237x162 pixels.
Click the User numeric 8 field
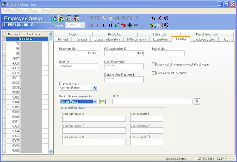147,142
